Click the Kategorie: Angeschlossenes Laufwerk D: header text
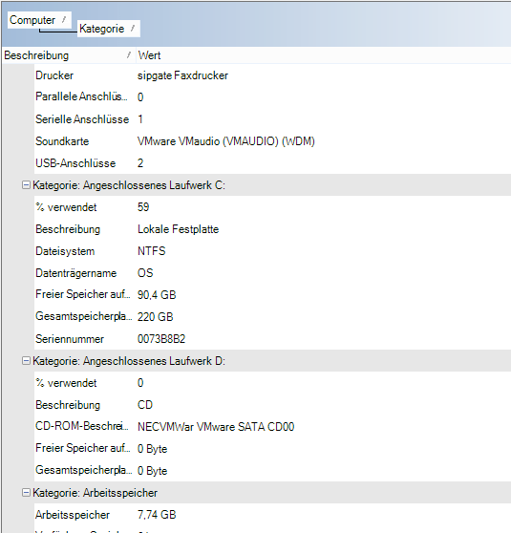The image size is (511, 533). coord(129,361)
